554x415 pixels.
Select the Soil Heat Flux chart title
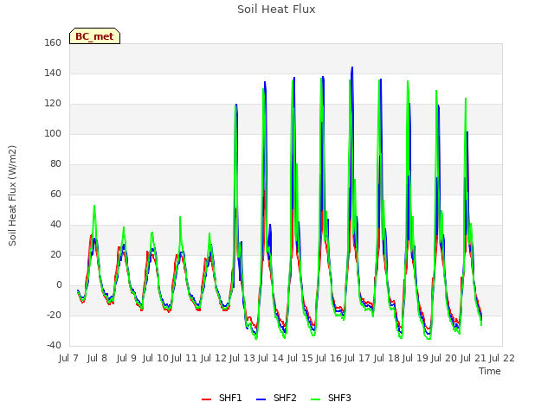[276, 10]
